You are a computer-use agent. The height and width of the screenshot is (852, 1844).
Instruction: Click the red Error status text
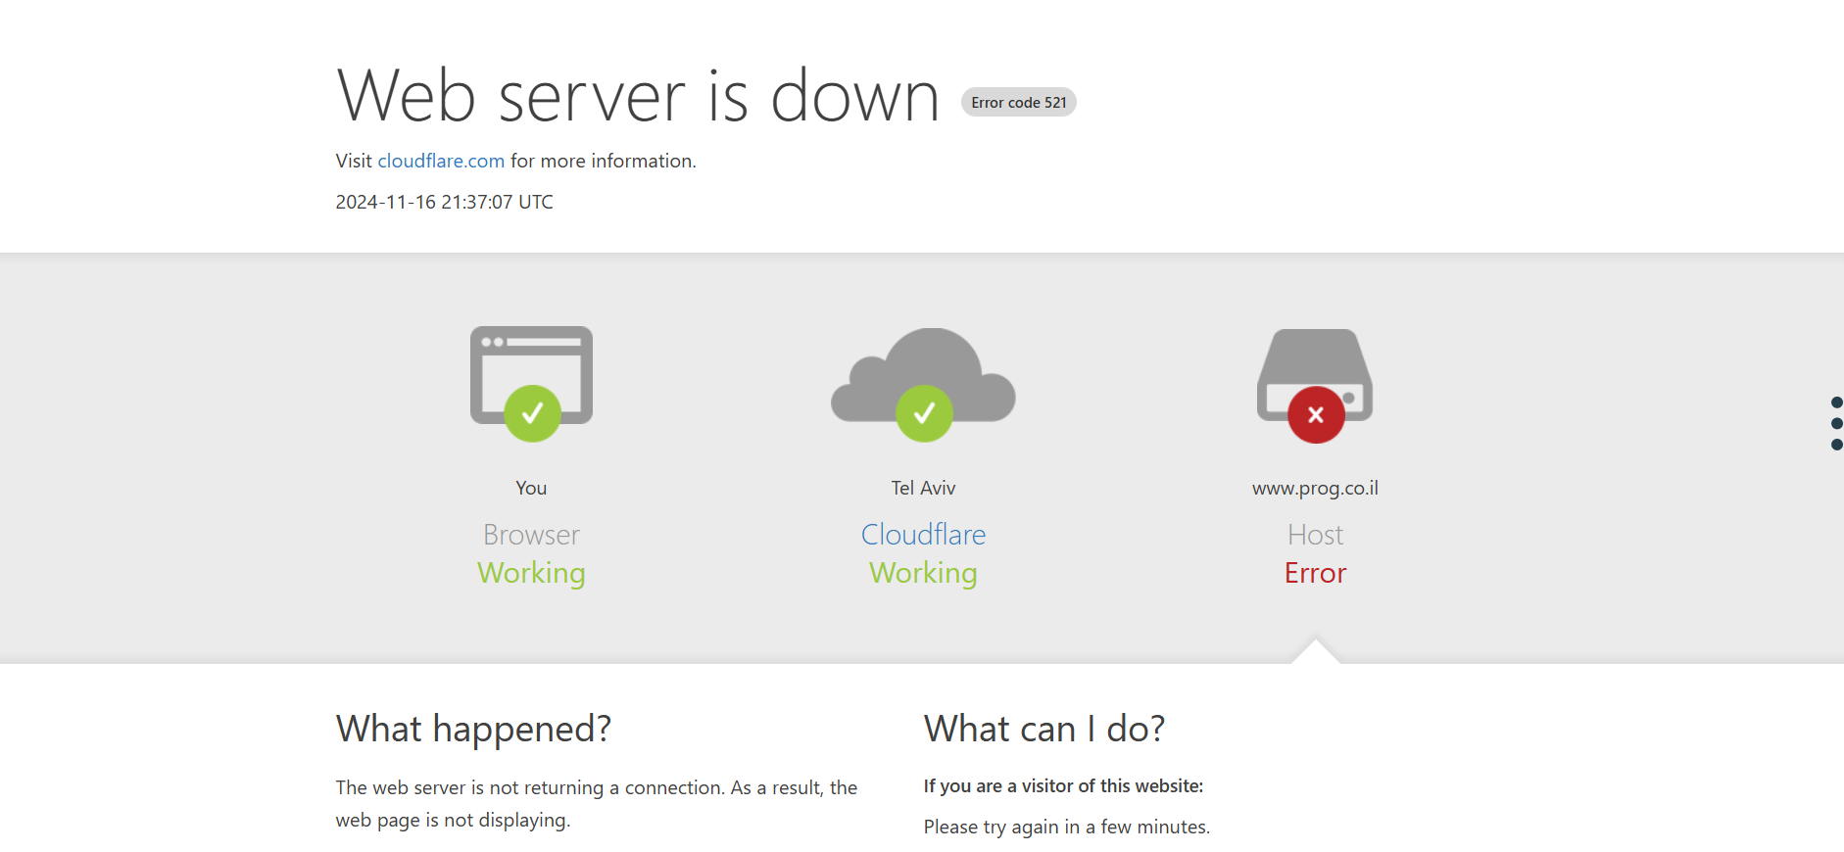pyautogui.click(x=1315, y=573)
